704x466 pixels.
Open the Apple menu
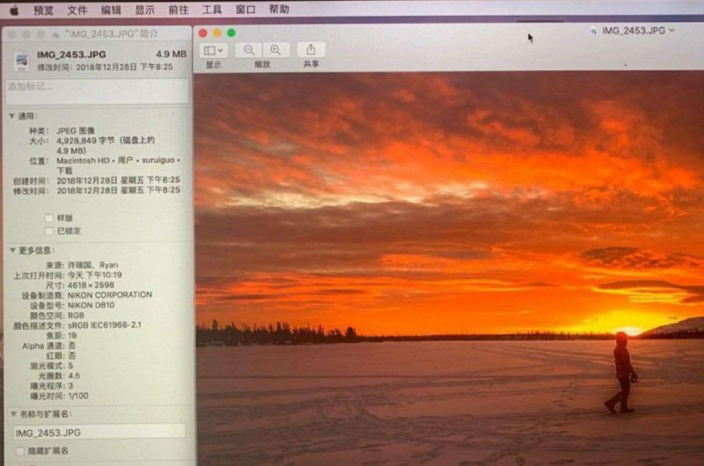click(14, 10)
